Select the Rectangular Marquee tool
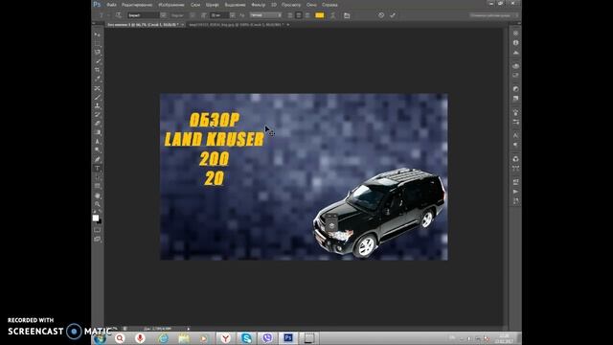This screenshot has height=345, width=613. [98, 43]
